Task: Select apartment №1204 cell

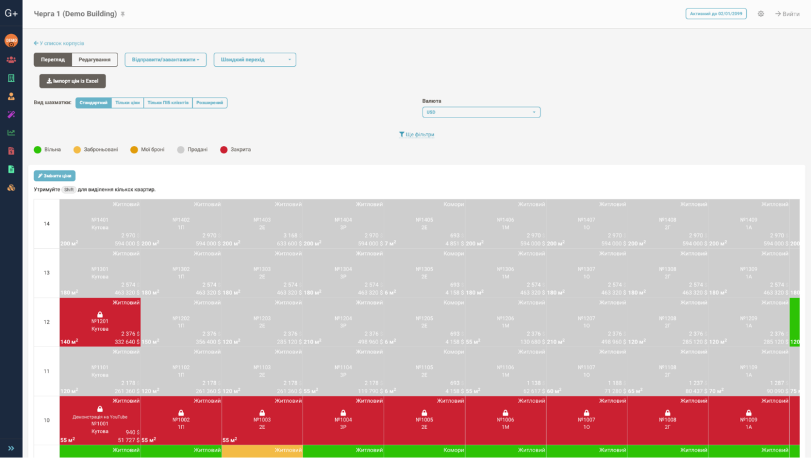Action: tap(343, 322)
